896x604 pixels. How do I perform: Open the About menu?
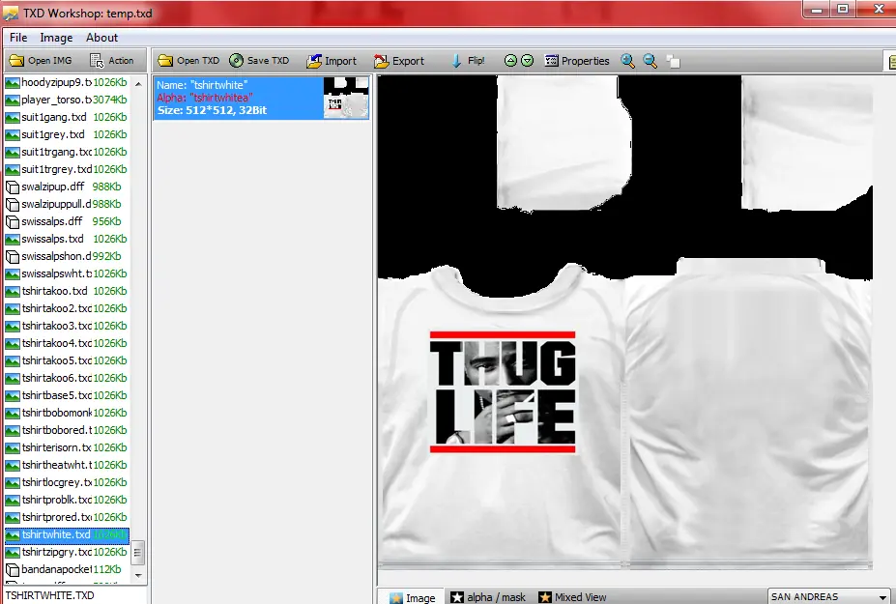pyautogui.click(x=101, y=38)
